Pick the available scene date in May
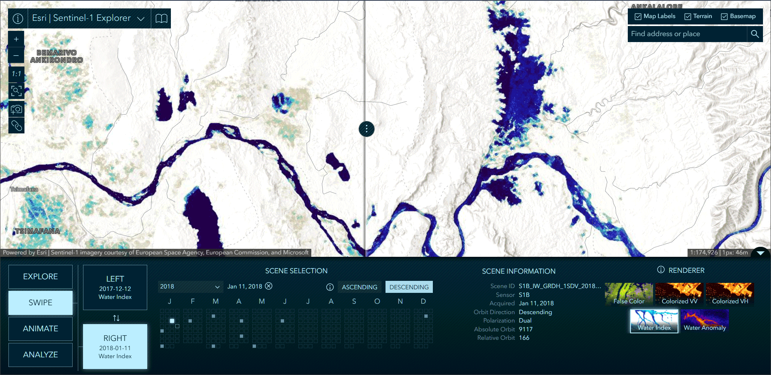This screenshot has width=771, height=375. click(x=254, y=346)
